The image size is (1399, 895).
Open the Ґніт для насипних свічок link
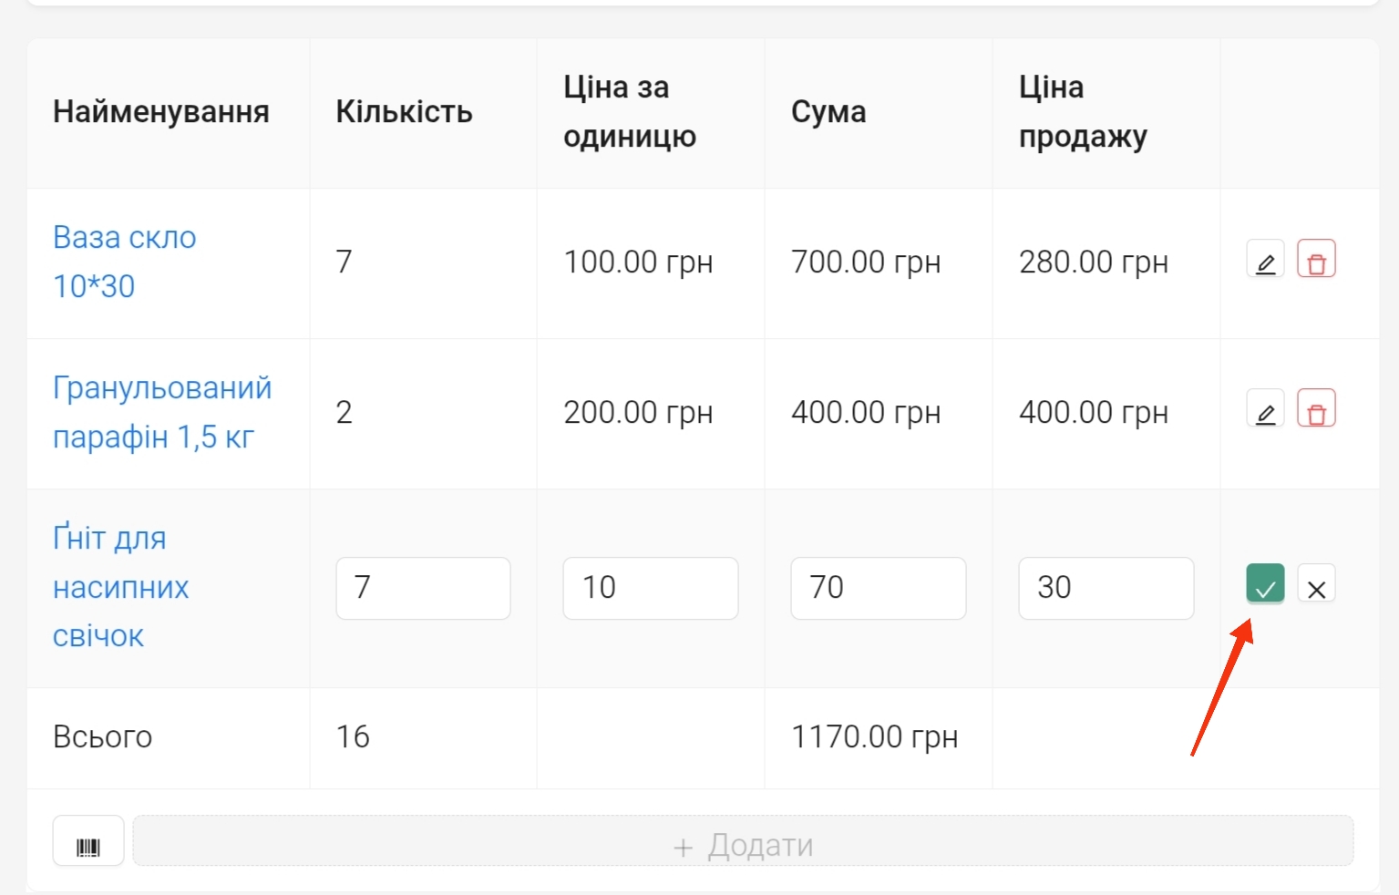pos(120,587)
